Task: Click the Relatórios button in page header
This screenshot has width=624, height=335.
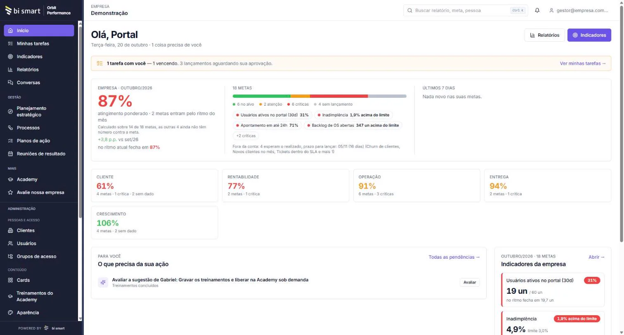Action: pyautogui.click(x=544, y=35)
